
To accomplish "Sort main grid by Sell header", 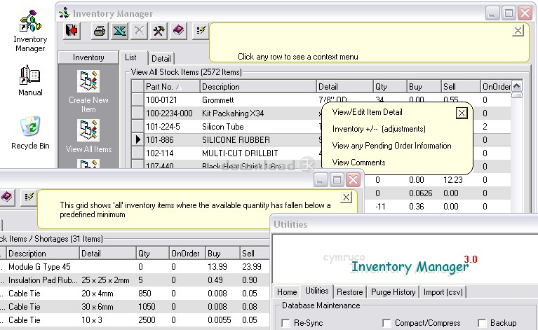I will tap(460, 87).
